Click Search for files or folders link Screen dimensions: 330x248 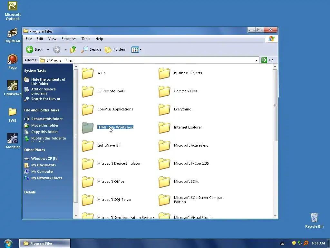[x=42, y=99]
